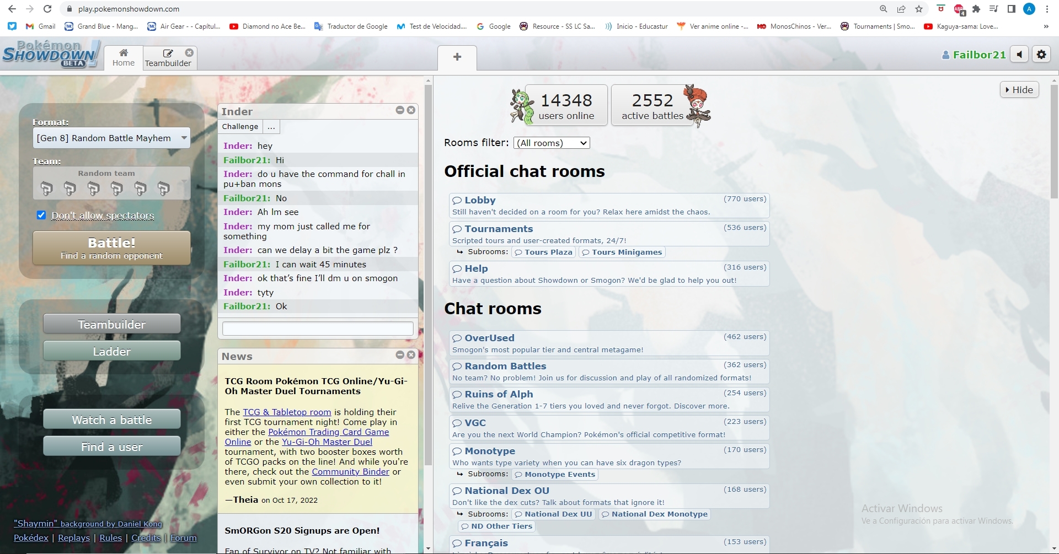The image size is (1059, 554).
Task: Bookmark this page with star icon
Action: click(x=919, y=9)
